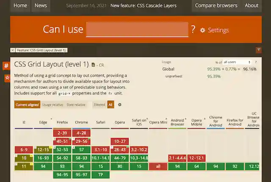Image resolution: width=271 pixels, height=182 pixels.
Task: Open the Home page link
Action: (x=20, y=6)
